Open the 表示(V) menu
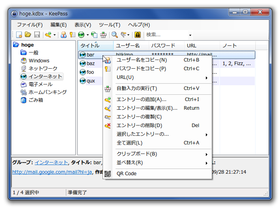Viewport: 280px width, 208px height. (x=83, y=24)
